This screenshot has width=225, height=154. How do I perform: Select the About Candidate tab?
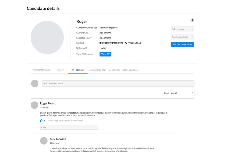click(x=130, y=70)
